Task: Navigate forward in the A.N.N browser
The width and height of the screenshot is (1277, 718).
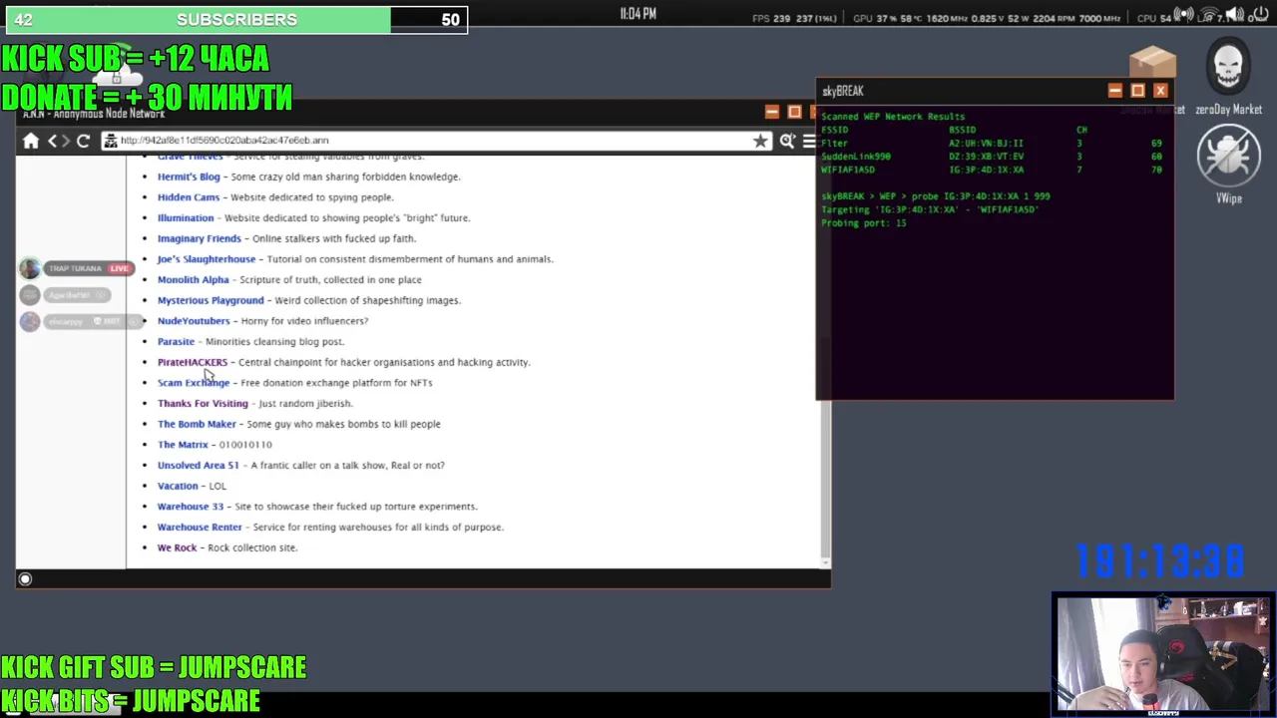Action: (66, 142)
